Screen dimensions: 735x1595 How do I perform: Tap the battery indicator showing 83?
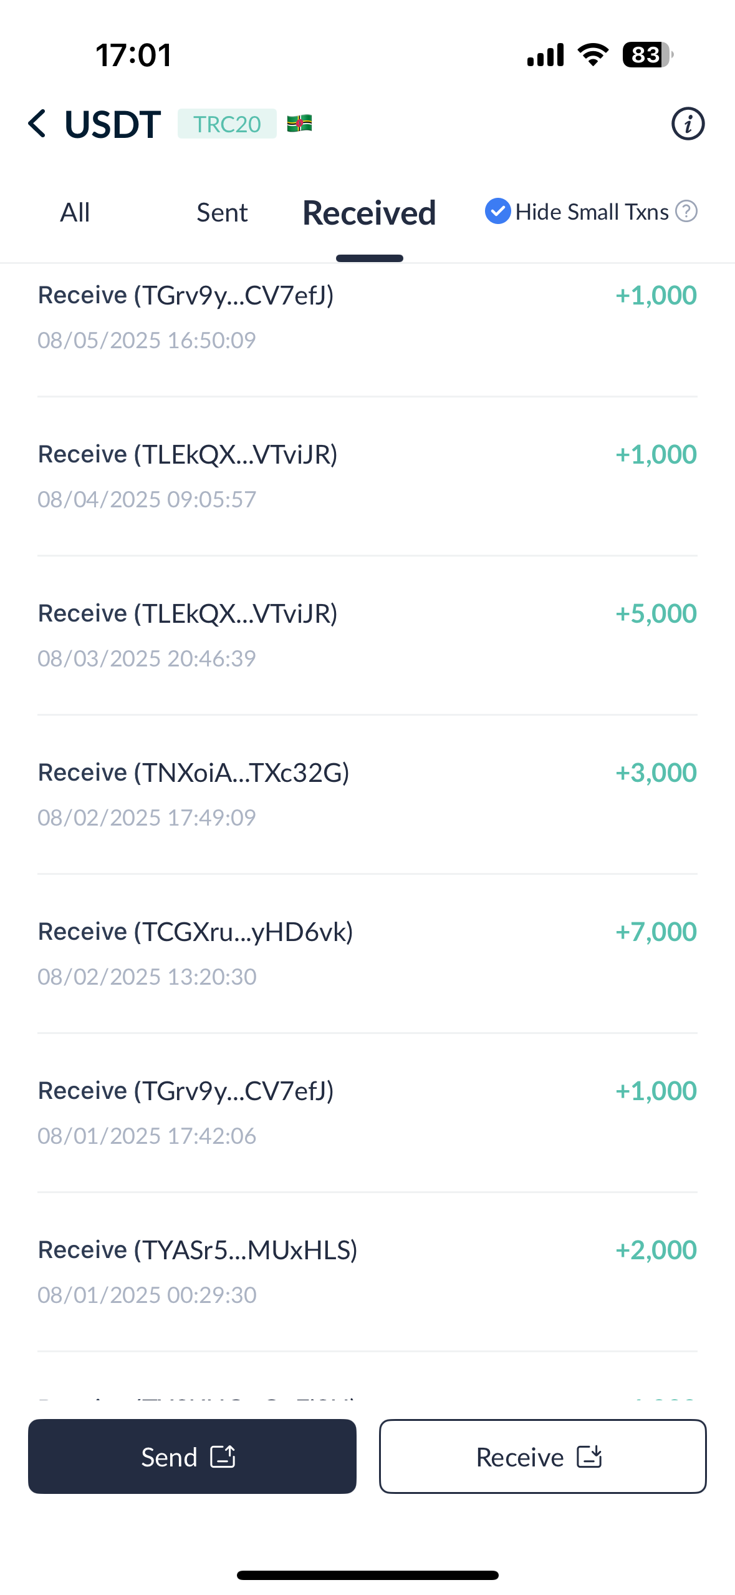pyautogui.click(x=648, y=55)
